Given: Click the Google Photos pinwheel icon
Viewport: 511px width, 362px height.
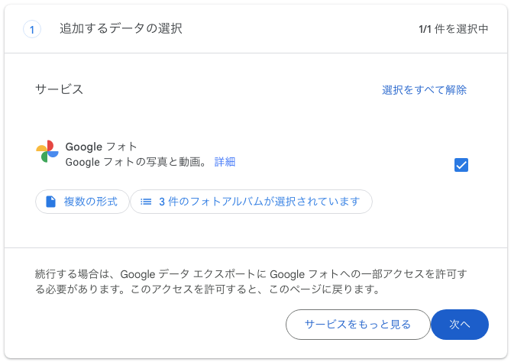Looking at the screenshot, I should (47, 151).
